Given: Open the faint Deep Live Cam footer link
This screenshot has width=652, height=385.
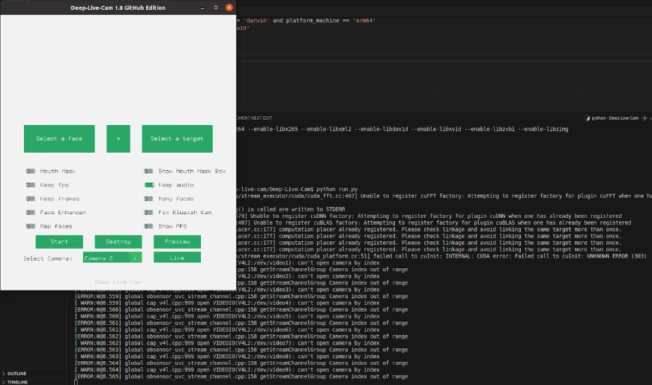Looking at the screenshot, I should coord(118,282).
